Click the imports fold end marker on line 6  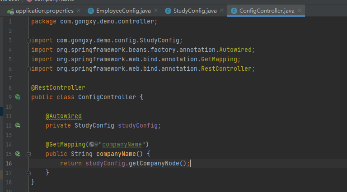click(x=28, y=69)
